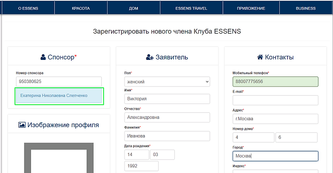Image resolution: width=333 pixels, height=173 pixels.
Task: Click the Город field with Москва
Action: [275, 156]
